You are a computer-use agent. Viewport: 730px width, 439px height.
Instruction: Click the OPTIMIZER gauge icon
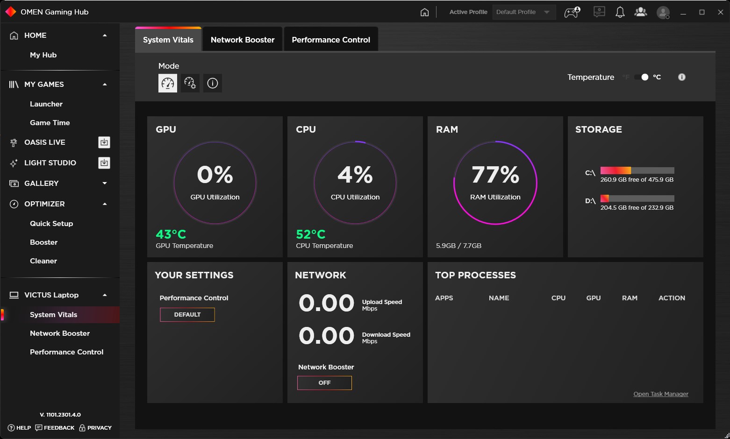coord(14,204)
